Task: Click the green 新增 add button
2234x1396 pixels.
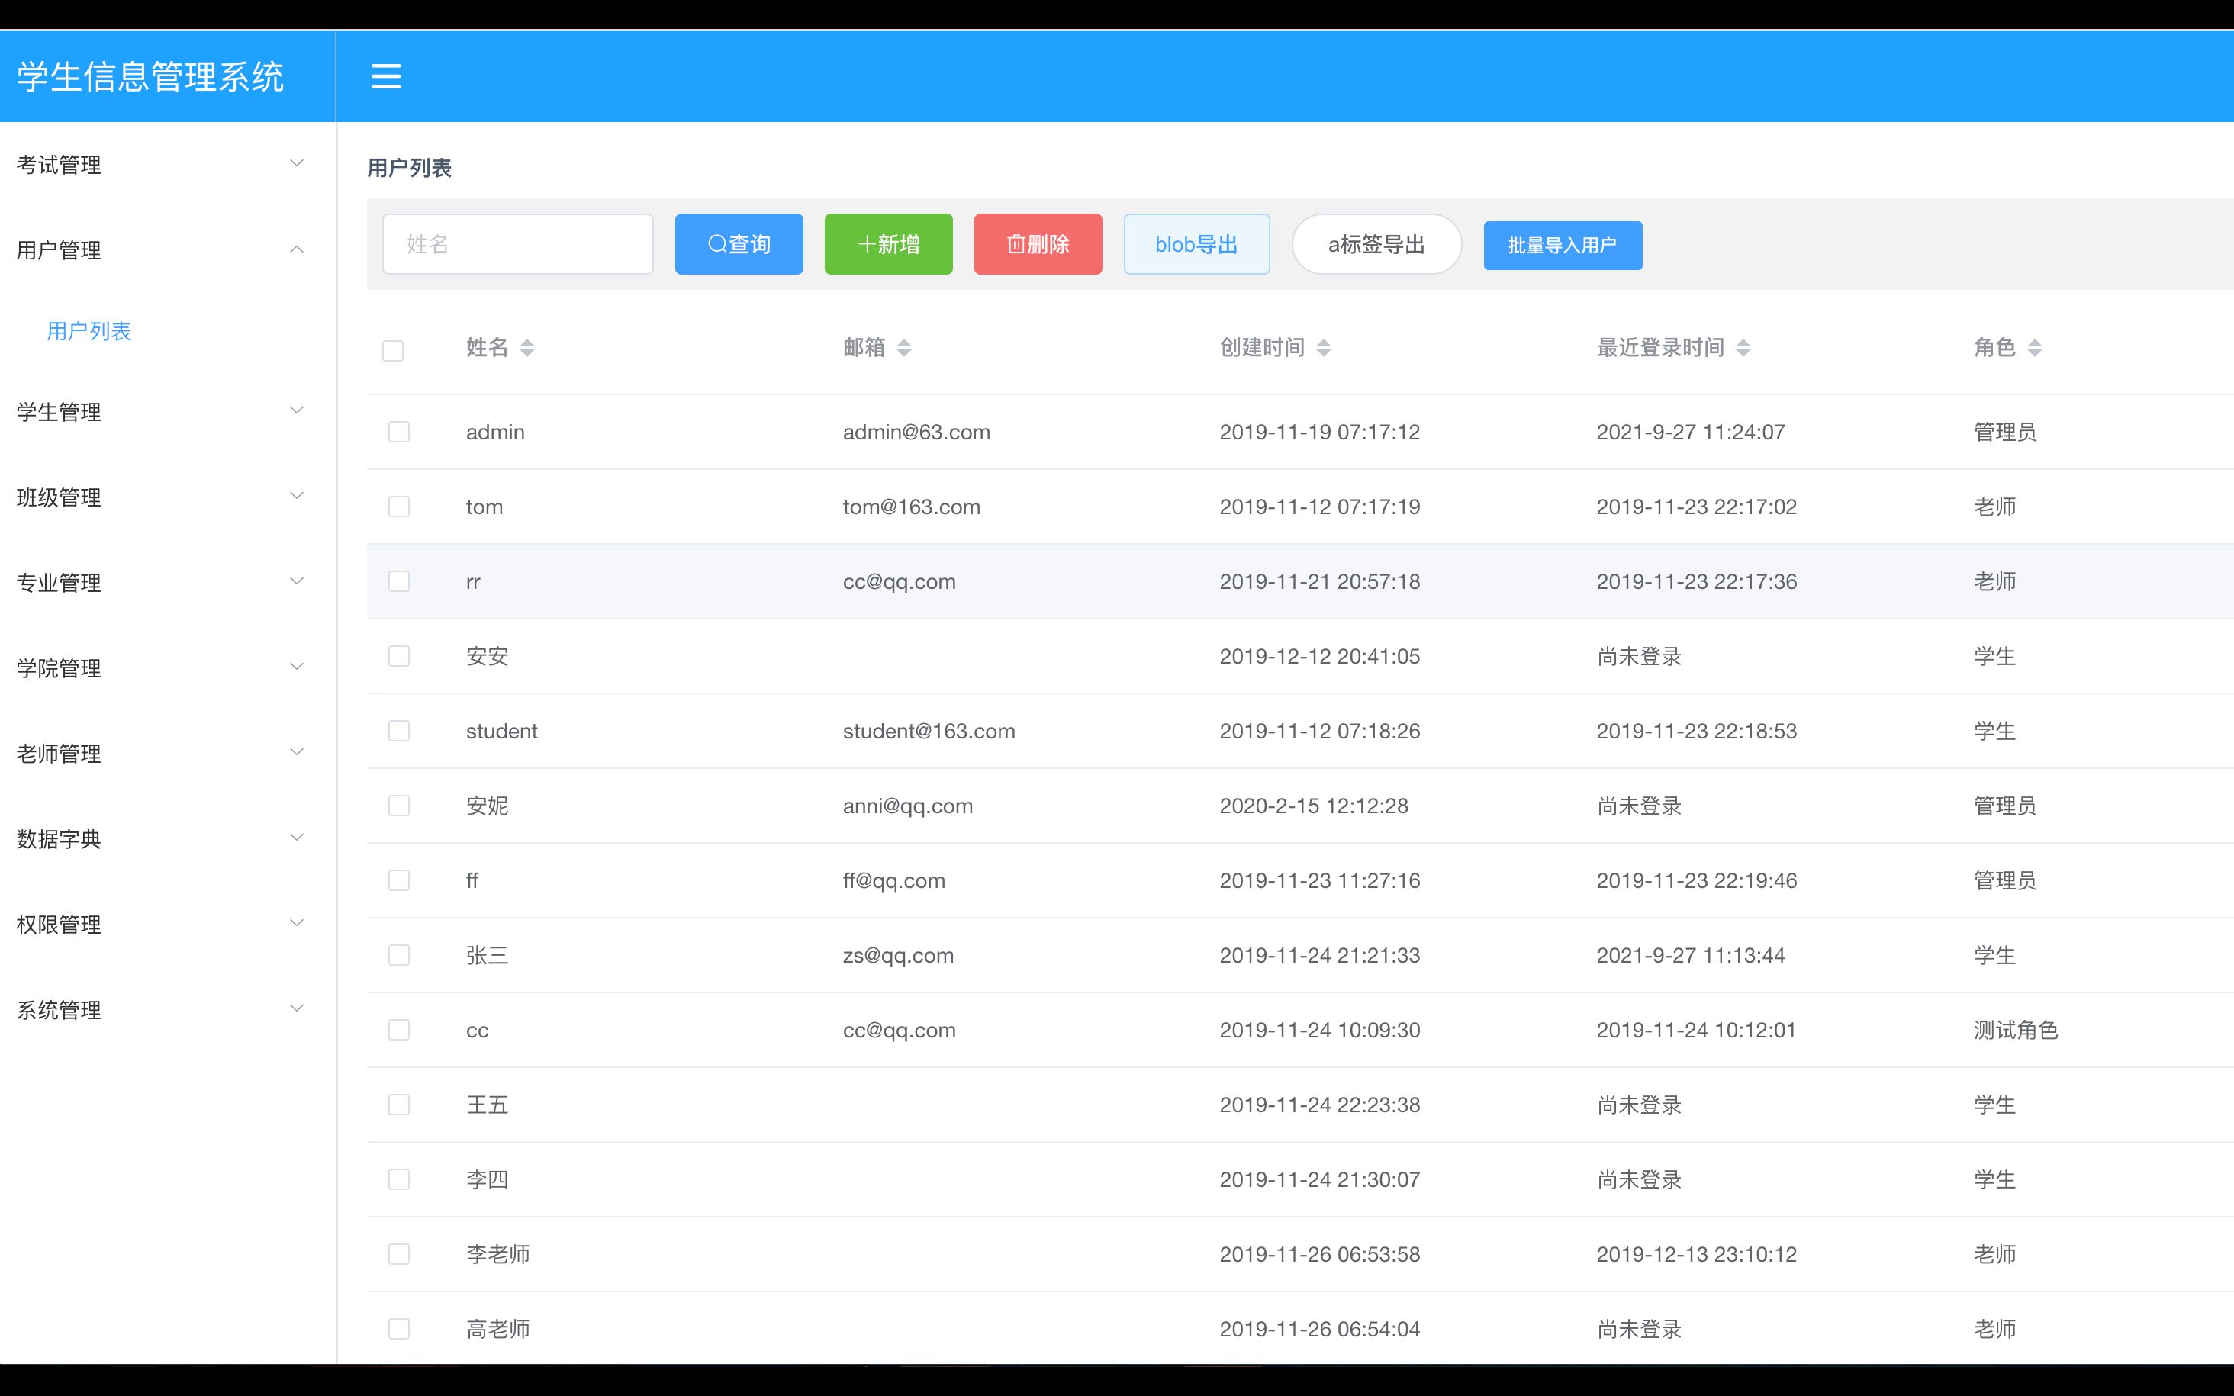Action: pos(888,244)
